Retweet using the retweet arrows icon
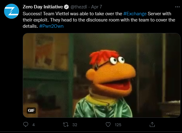This screenshot has width=182, height=133. [x=66, y=125]
